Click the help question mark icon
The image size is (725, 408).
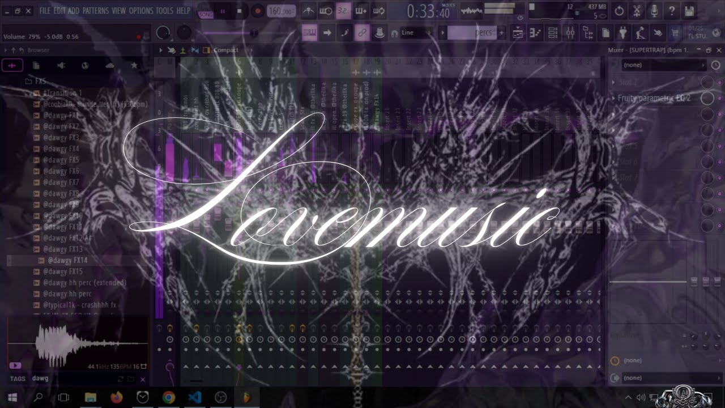coord(672,11)
